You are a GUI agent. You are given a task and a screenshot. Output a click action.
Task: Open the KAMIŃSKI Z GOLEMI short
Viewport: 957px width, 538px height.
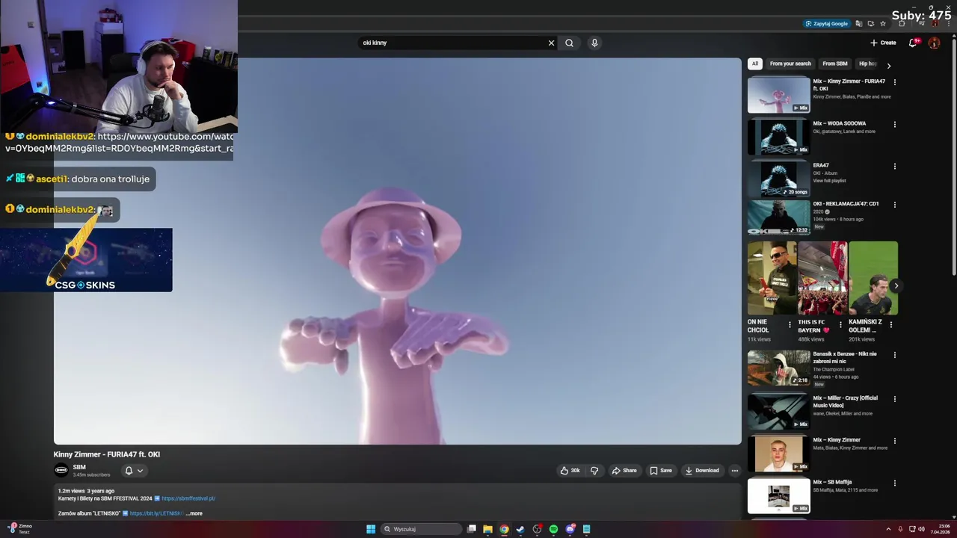(873, 278)
